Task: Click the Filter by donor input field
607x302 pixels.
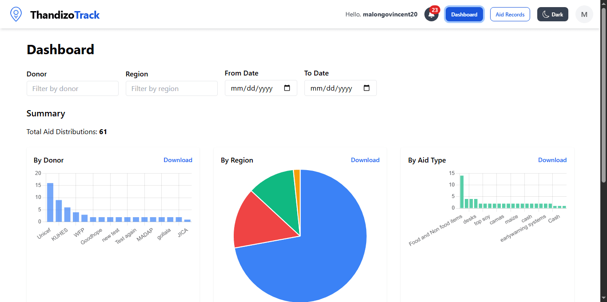Action: pos(72,88)
